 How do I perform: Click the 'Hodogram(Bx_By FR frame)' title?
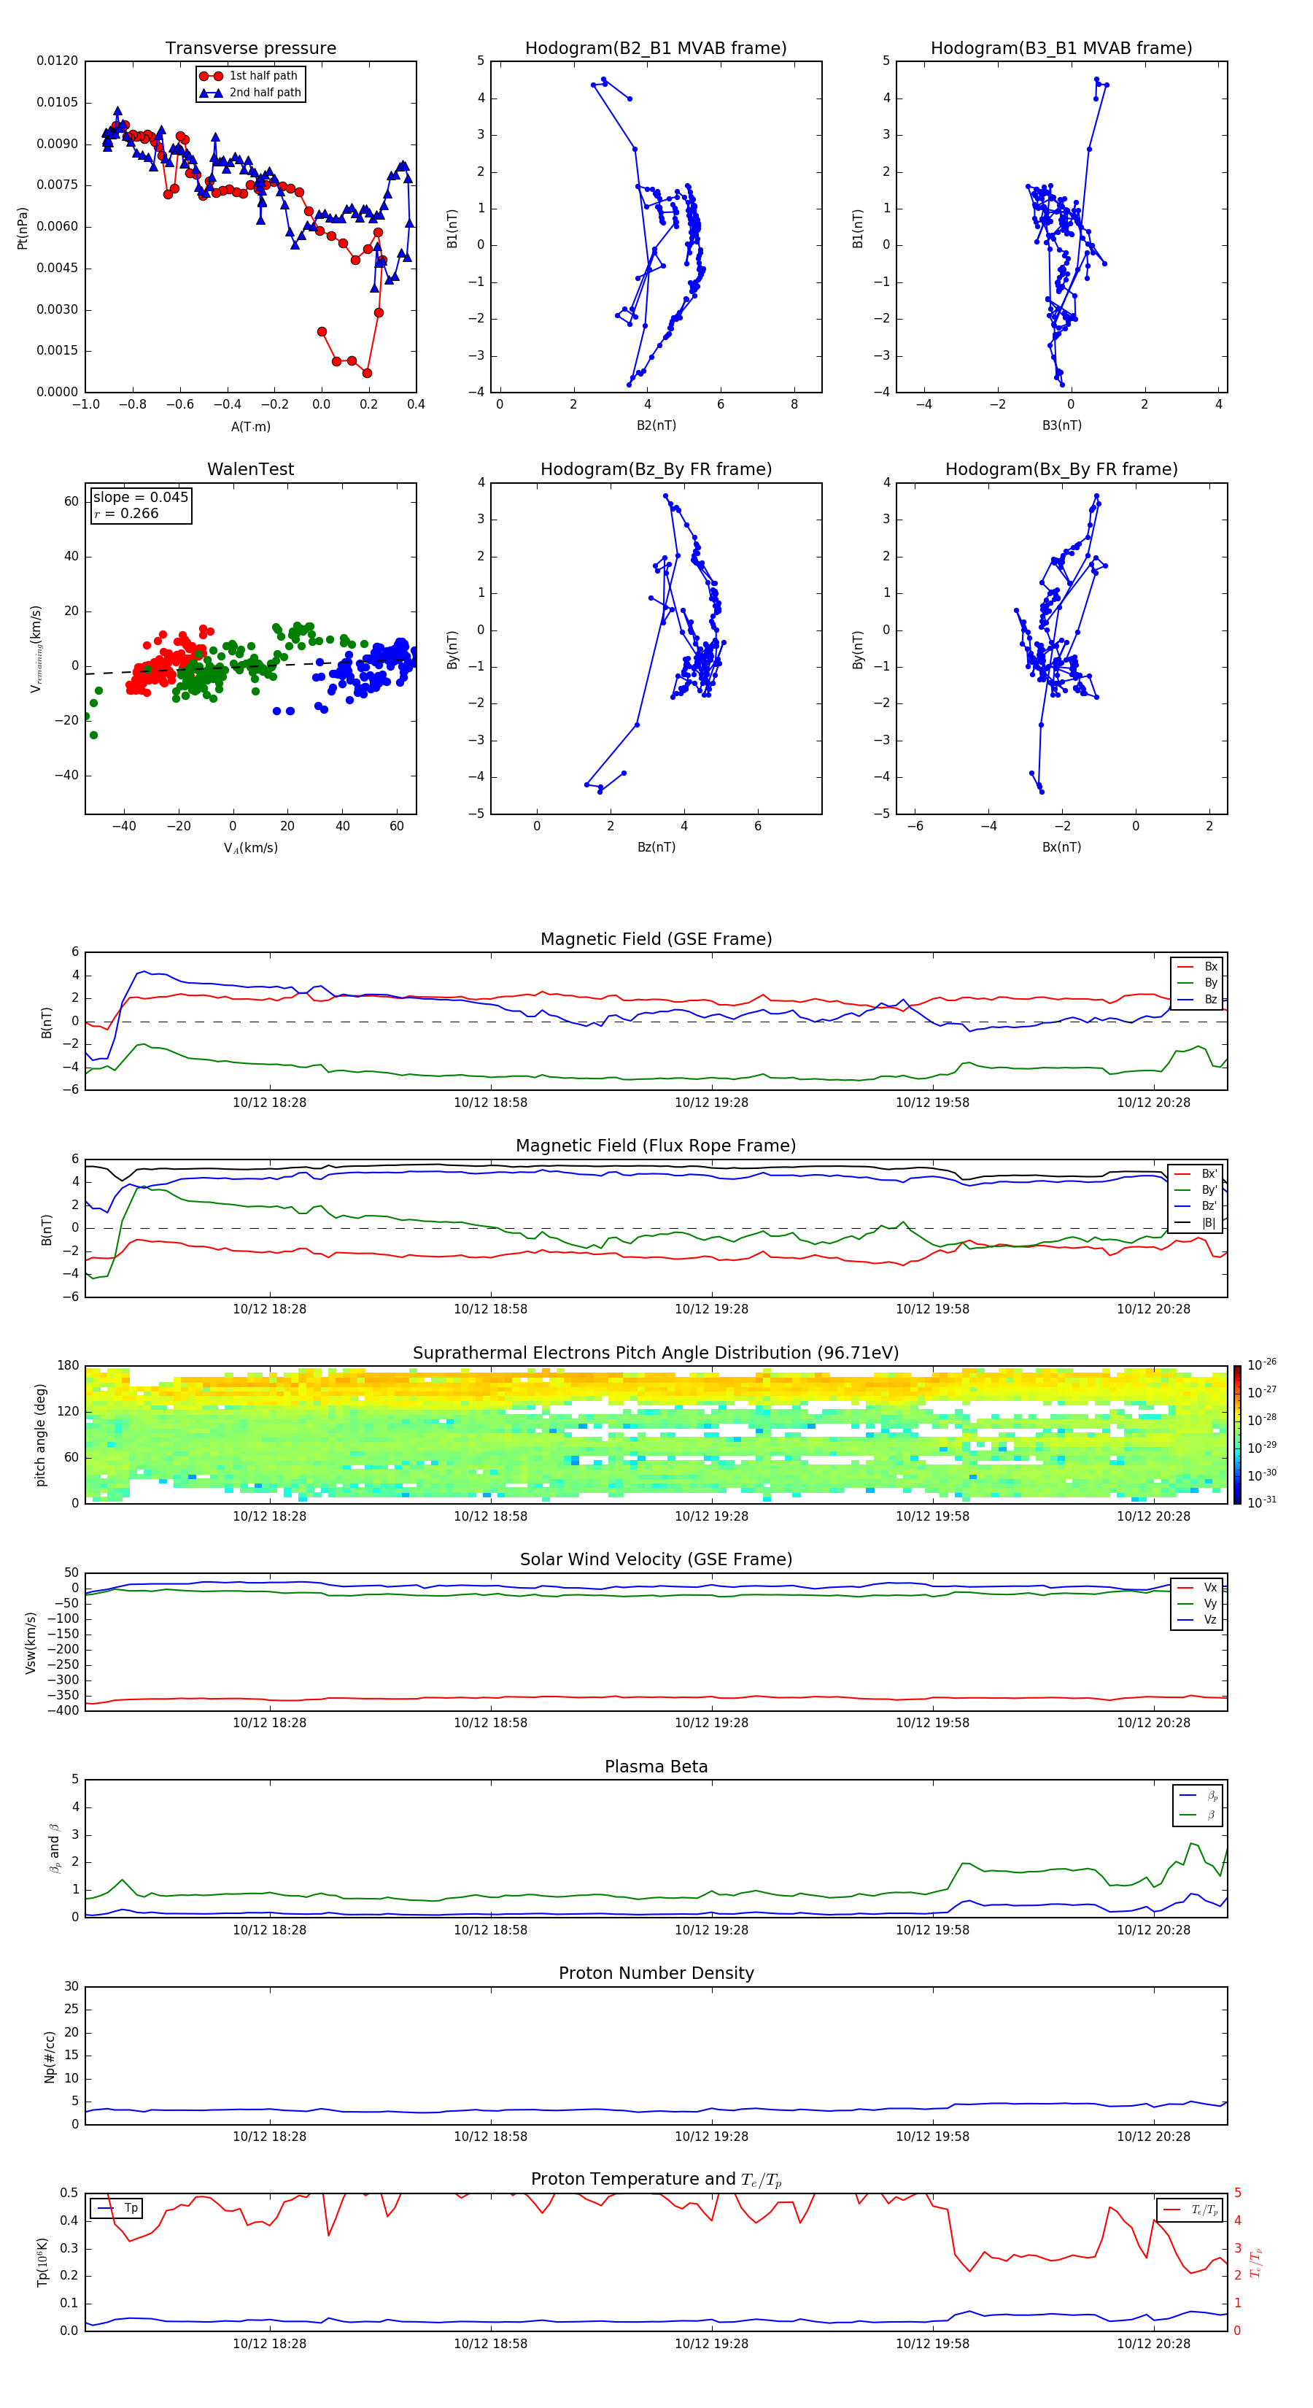1061,469
